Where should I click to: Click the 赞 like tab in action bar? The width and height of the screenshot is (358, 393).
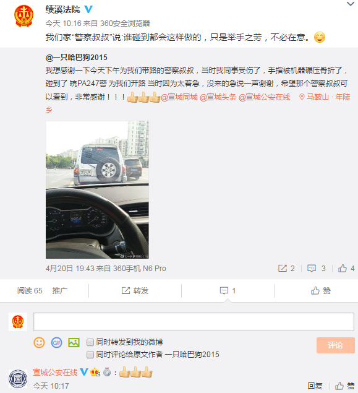point(320,291)
